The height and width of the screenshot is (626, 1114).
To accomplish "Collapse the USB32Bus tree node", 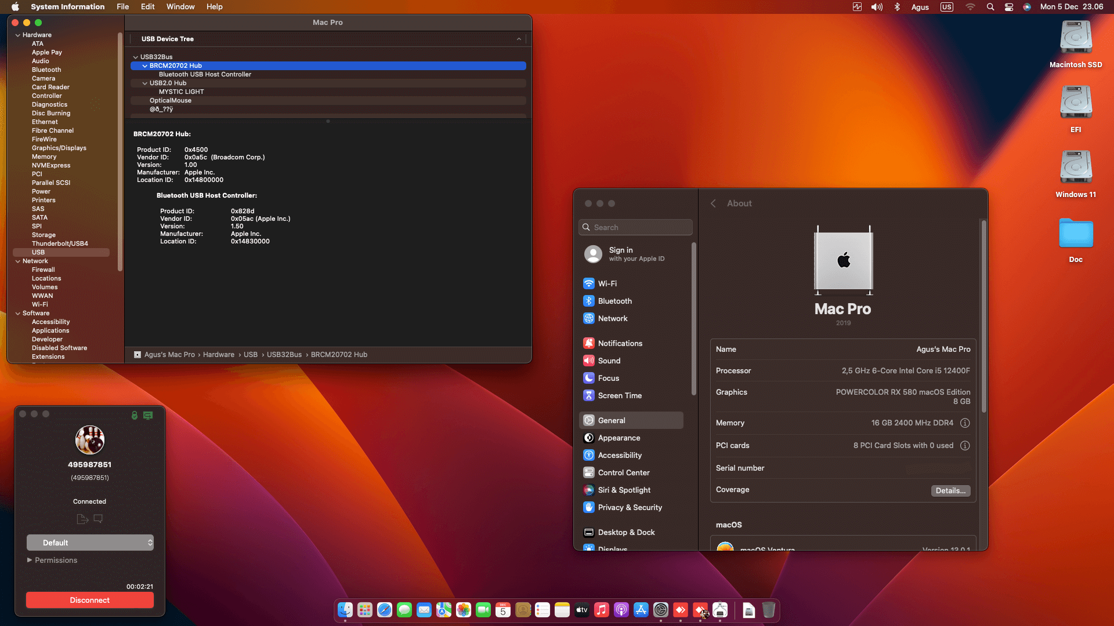I will pyautogui.click(x=135, y=57).
